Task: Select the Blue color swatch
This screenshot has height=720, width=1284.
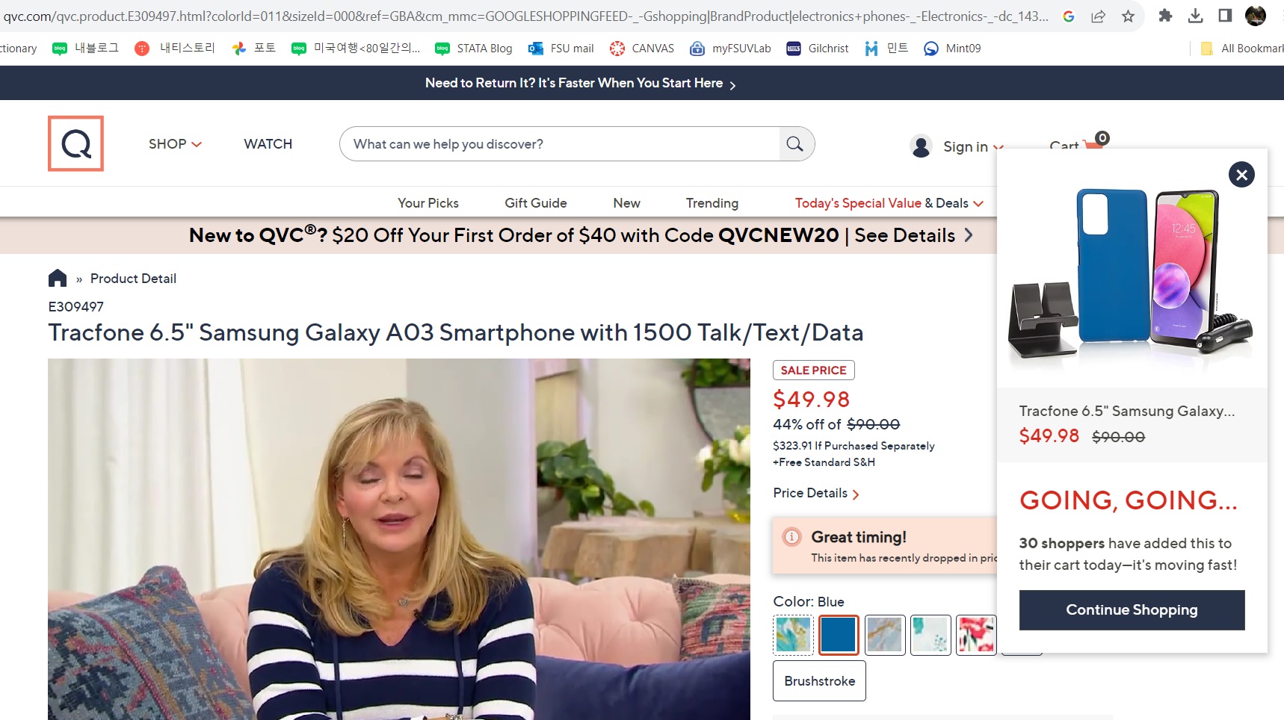Action: (x=839, y=635)
